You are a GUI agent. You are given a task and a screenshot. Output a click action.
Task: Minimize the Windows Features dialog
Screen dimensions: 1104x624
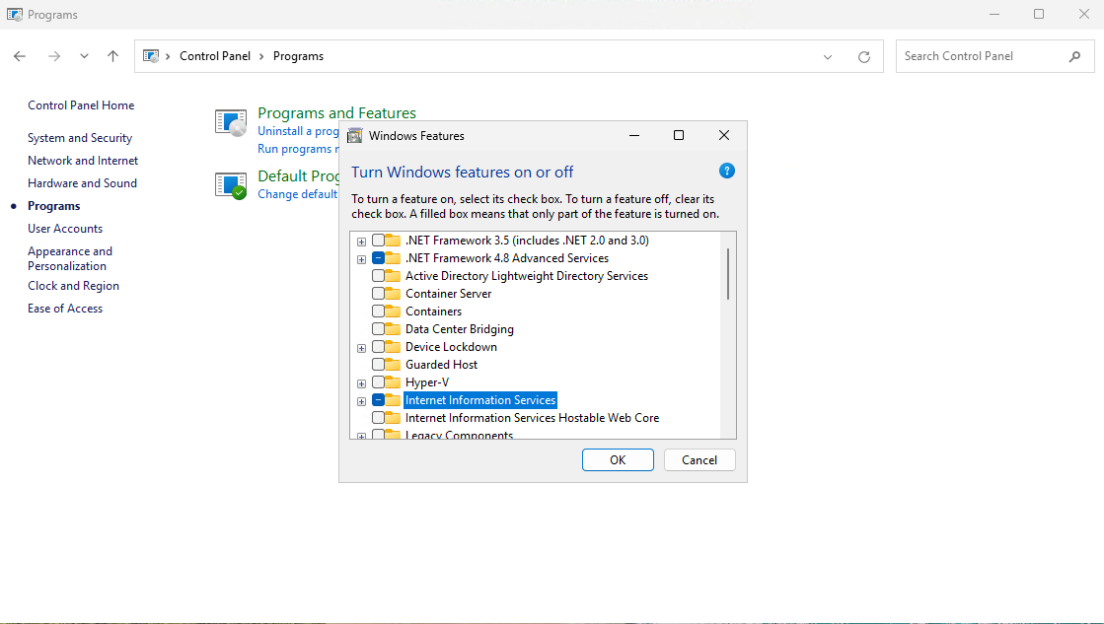click(x=634, y=135)
